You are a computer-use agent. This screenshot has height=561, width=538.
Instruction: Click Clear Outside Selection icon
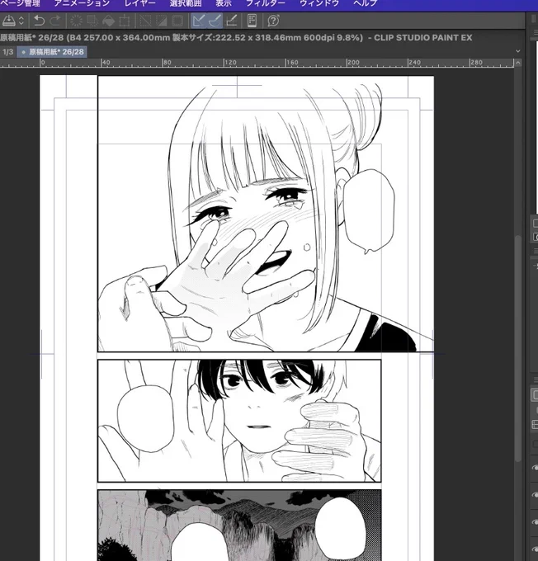(92, 21)
